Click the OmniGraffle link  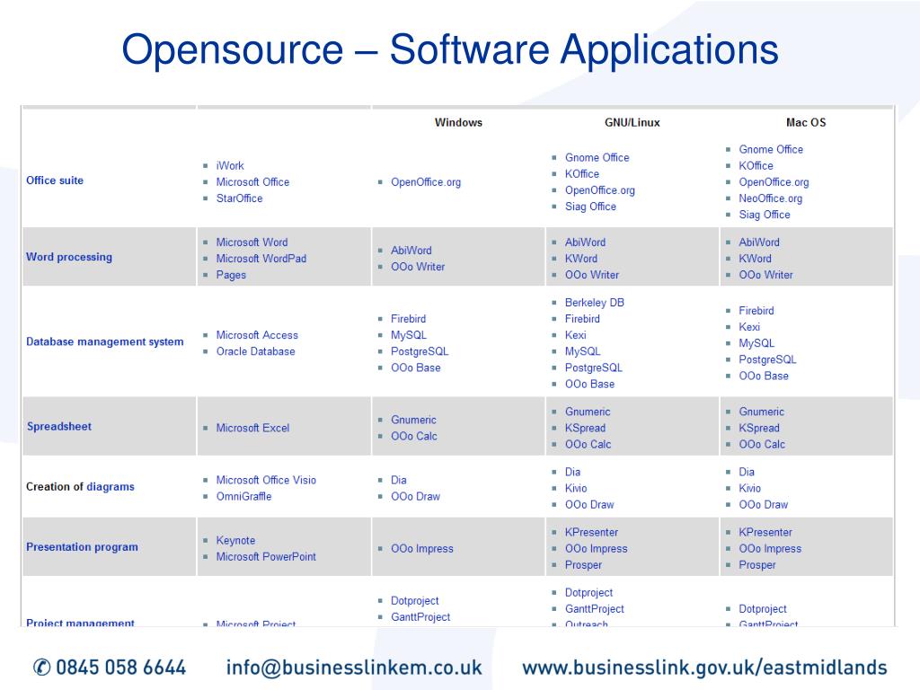243,496
